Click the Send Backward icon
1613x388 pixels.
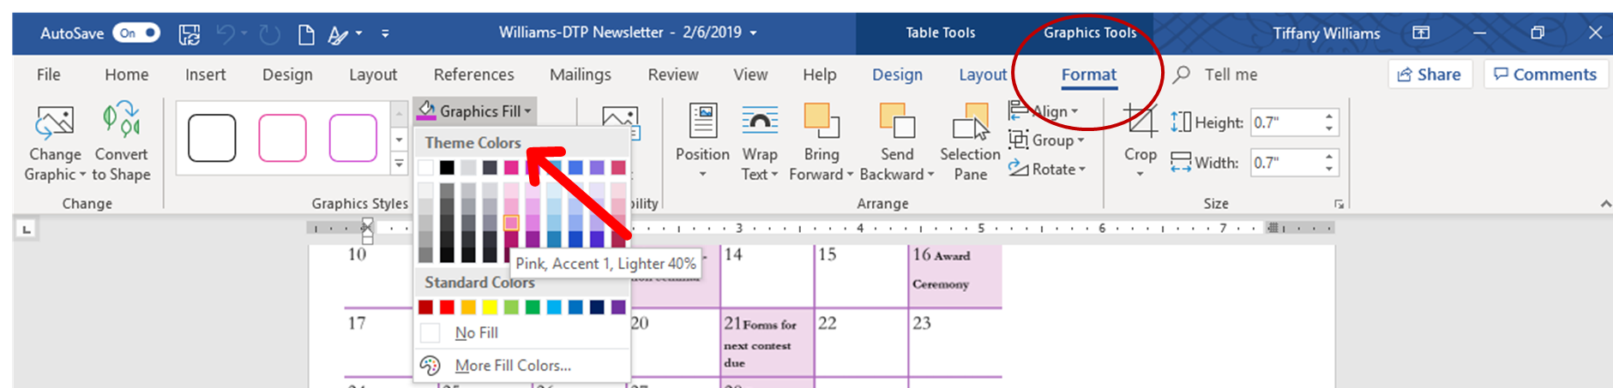coord(896,122)
